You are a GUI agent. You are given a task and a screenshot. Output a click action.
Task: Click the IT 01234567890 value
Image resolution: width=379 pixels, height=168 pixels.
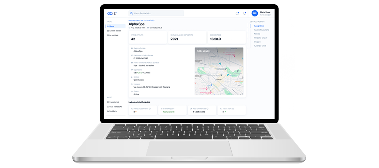pos(141,58)
